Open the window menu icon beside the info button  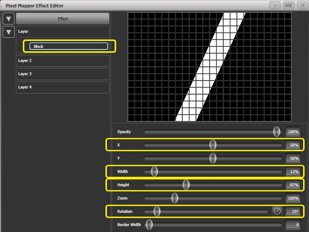point(289,6)
